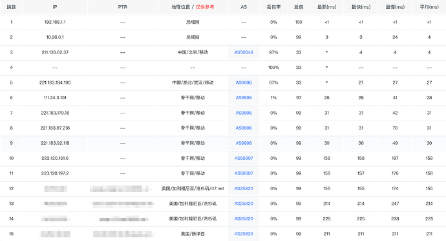Click the 跳数 column header

(11, 7)
